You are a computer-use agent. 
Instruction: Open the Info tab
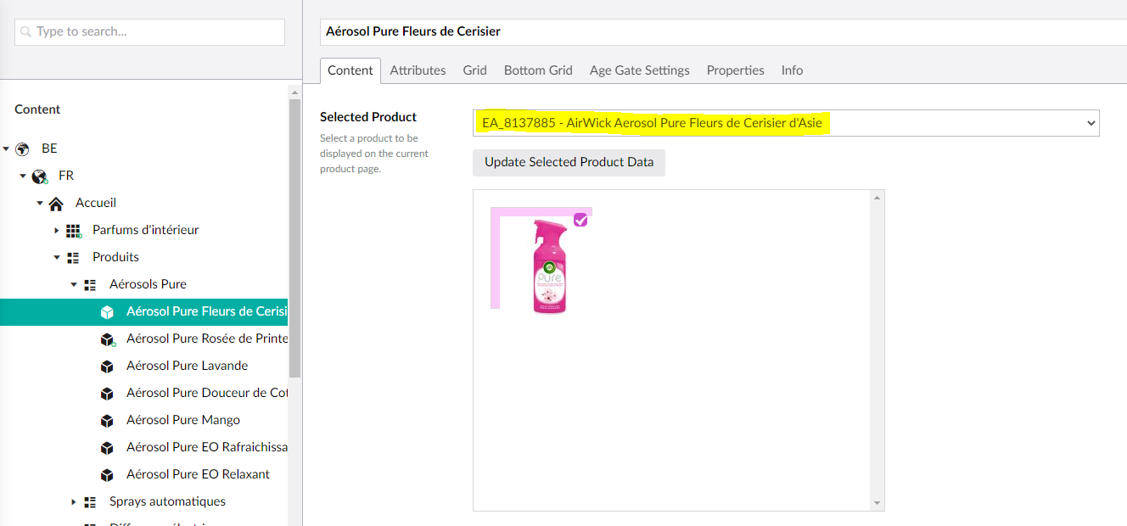tap(792, 70)
